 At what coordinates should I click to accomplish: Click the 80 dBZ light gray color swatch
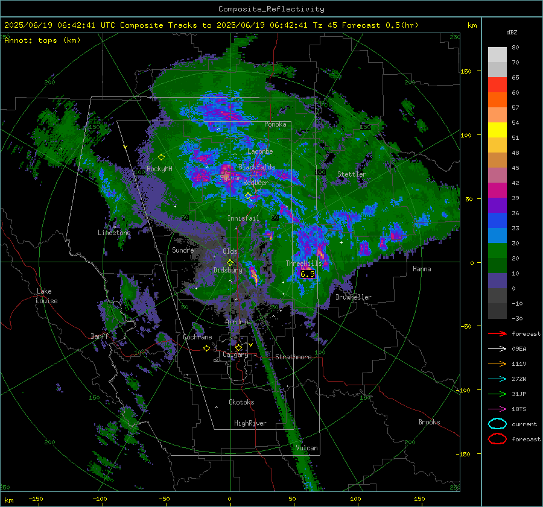pyautogui.click(x=497, y=54)
